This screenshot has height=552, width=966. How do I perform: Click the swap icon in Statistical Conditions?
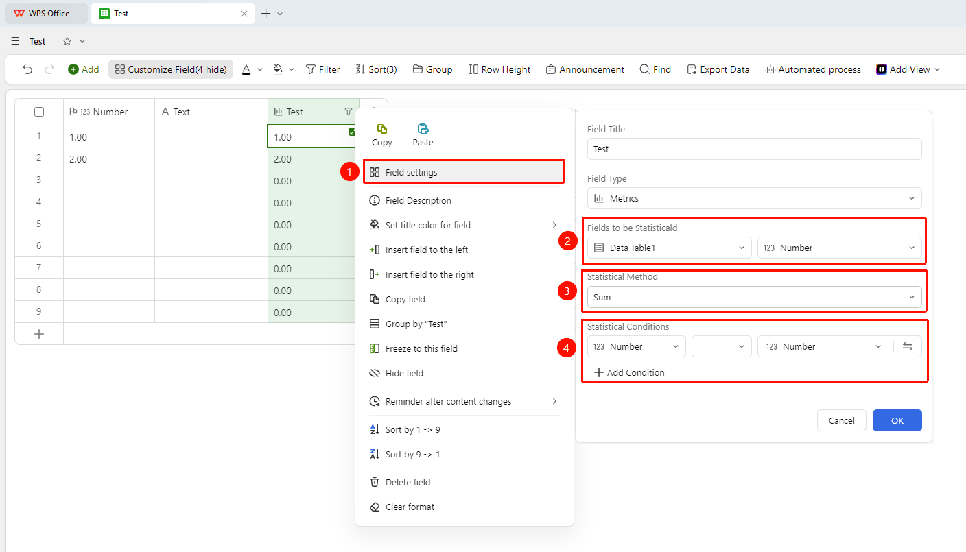coord(908,346)
